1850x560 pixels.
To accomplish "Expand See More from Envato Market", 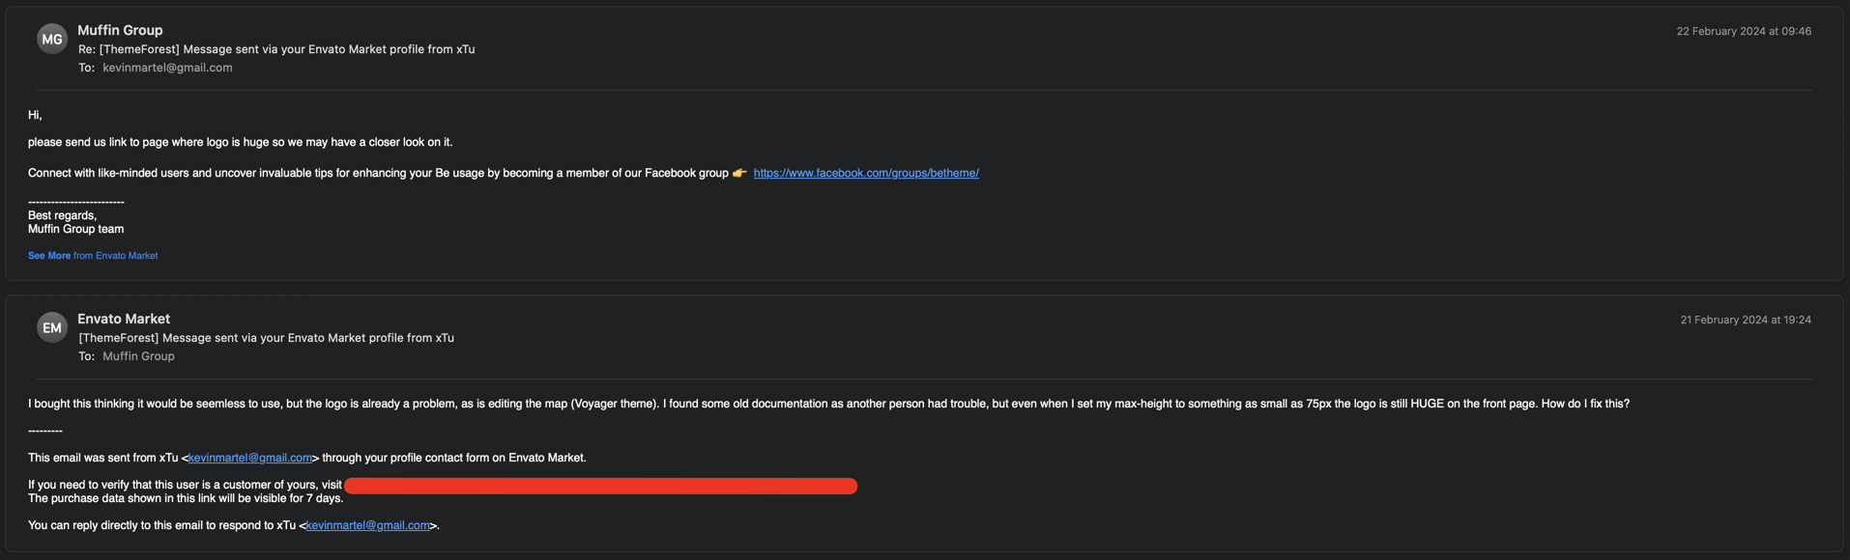I will point(93,256).
